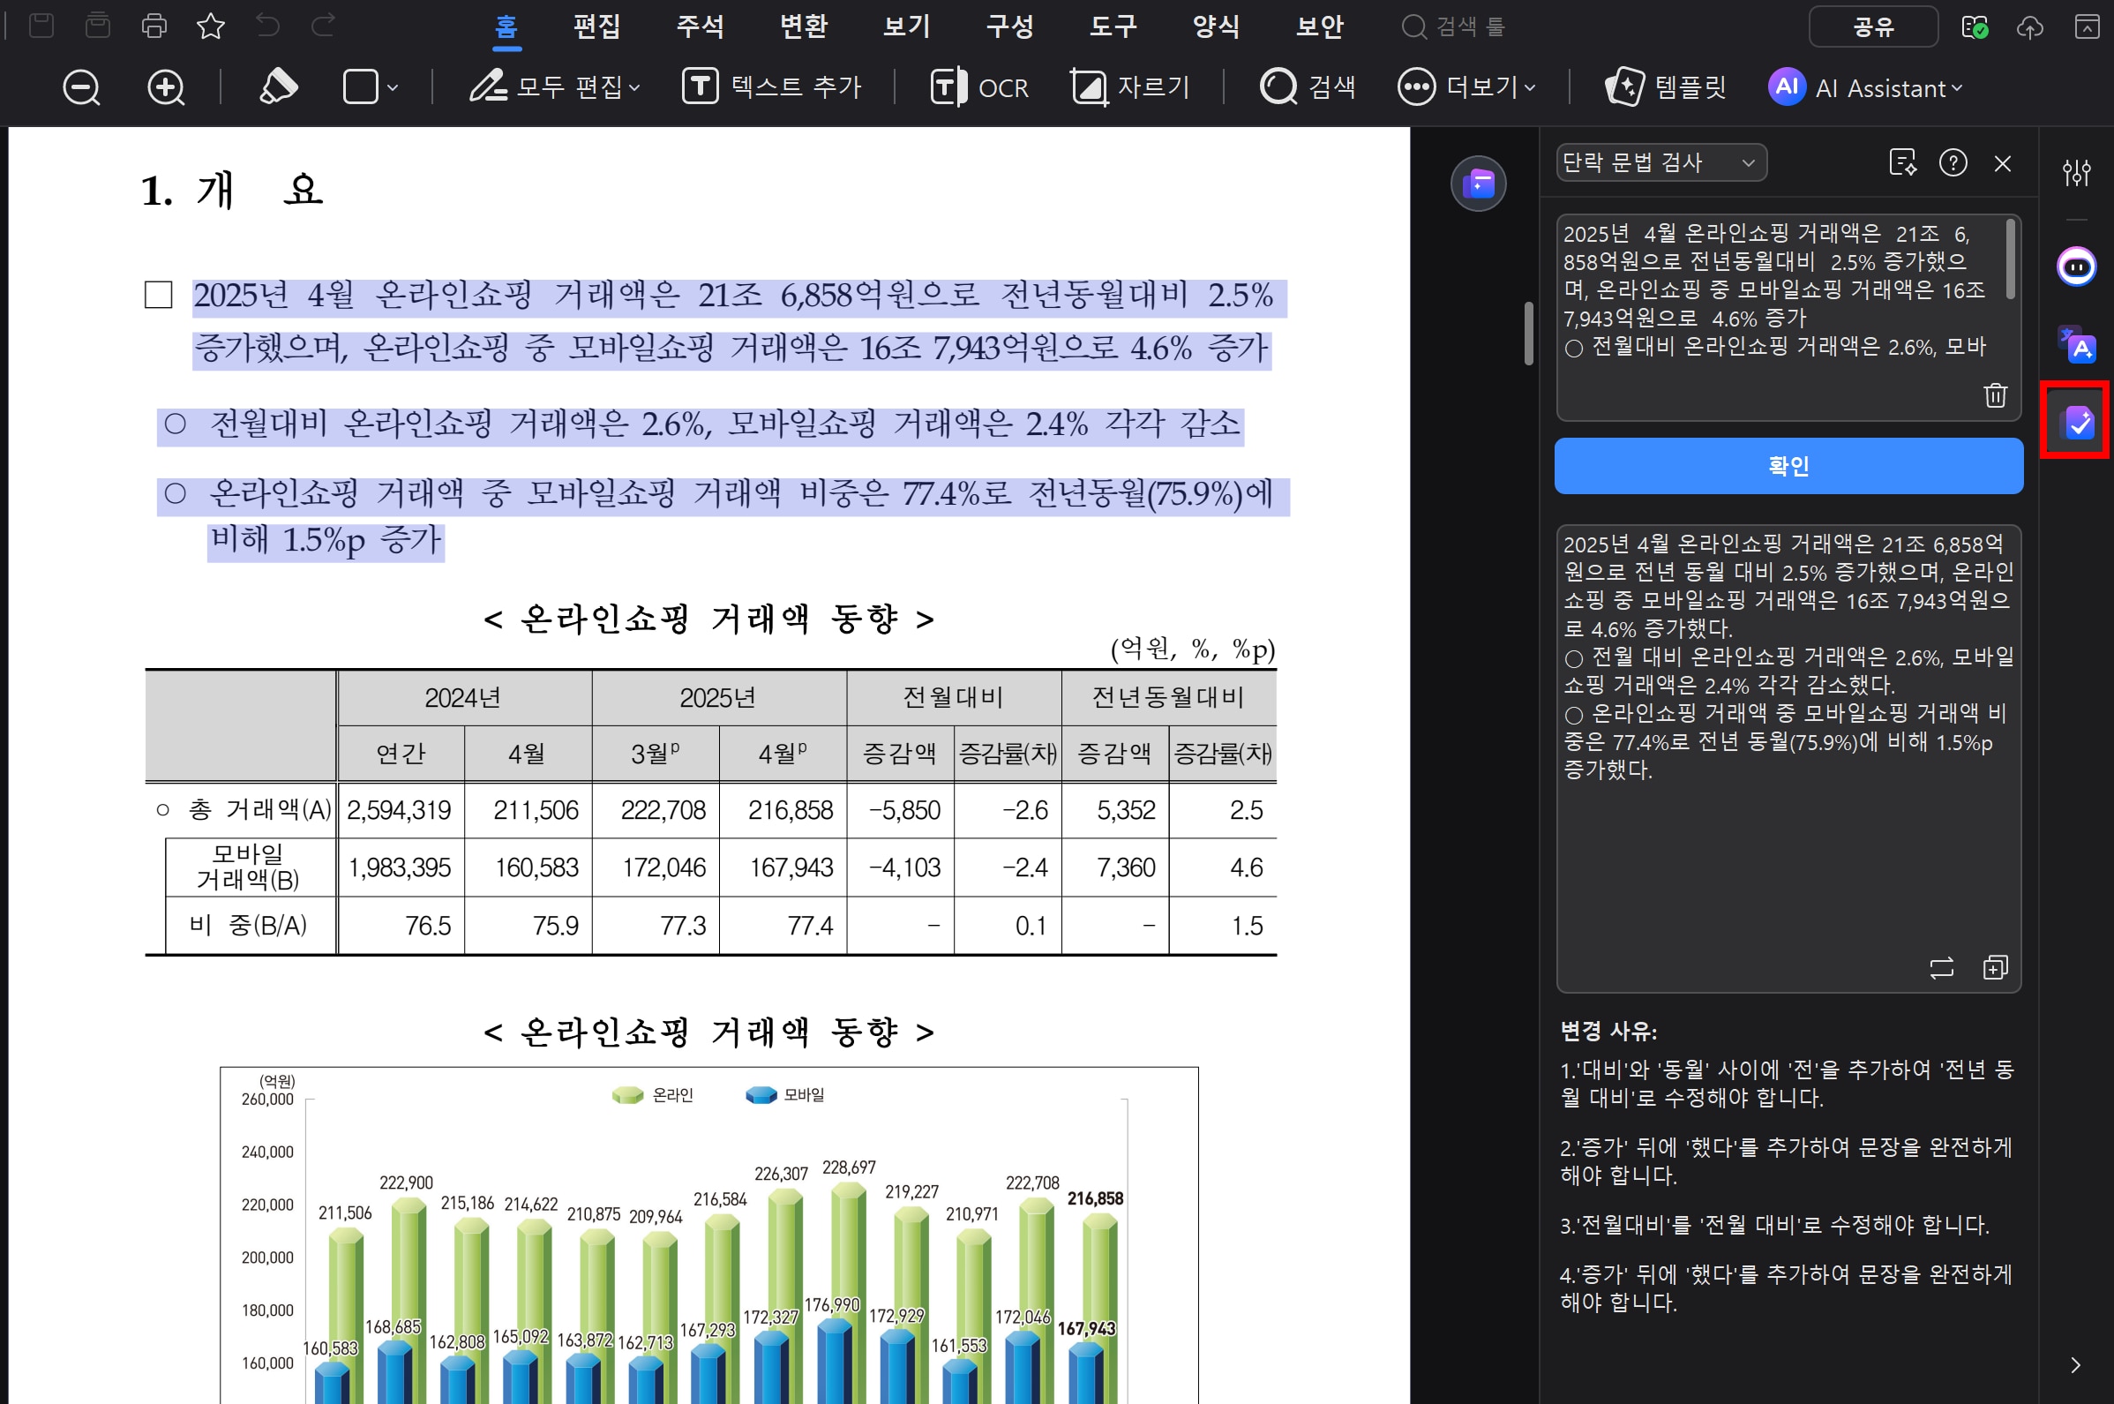Open the 템플릿 gallery
This screenshot has width=2114, height=1404.
point(1665,86)
